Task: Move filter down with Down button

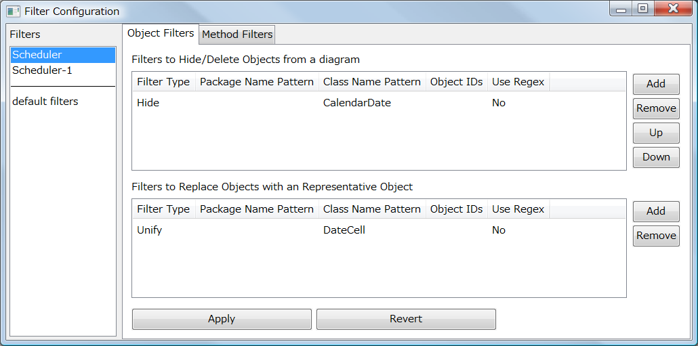Action: 655,157
